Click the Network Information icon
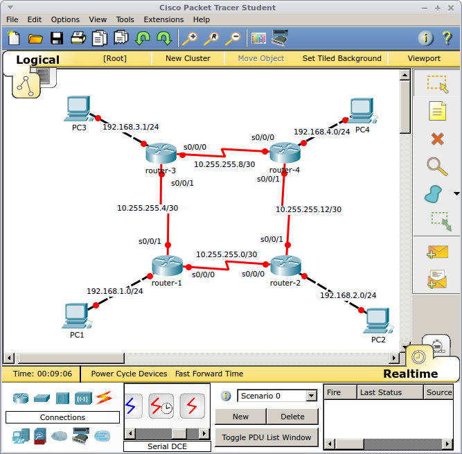This screenshot has height=454, width=462. [426, 38]
